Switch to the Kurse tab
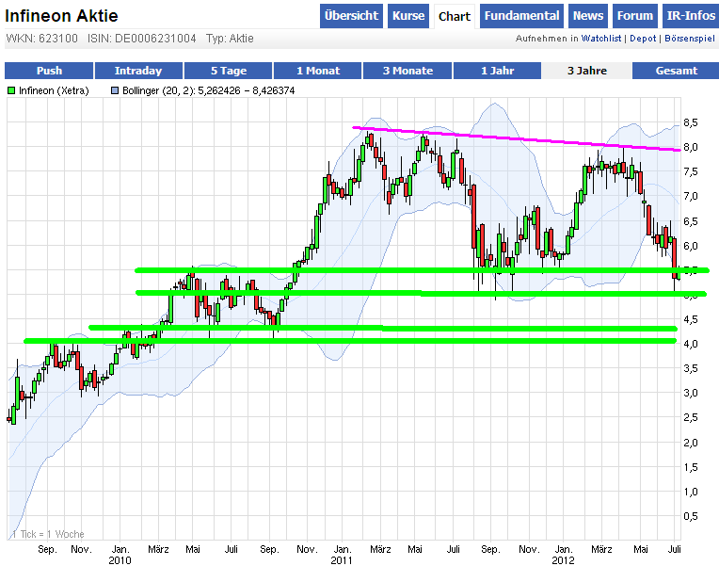This screenshot has height=566, width=719. pos(408,16)
